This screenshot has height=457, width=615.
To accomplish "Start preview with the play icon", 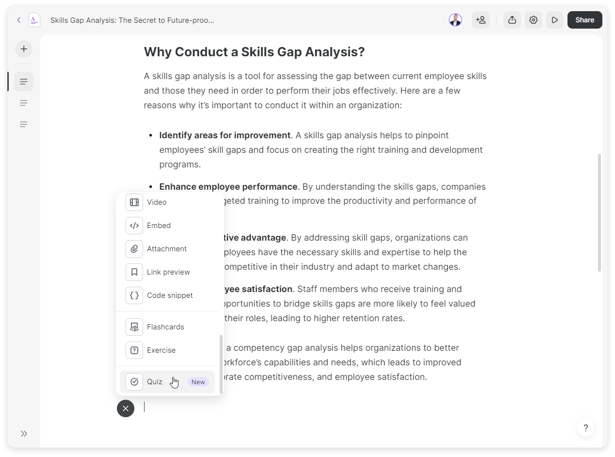I will point(555,20).
